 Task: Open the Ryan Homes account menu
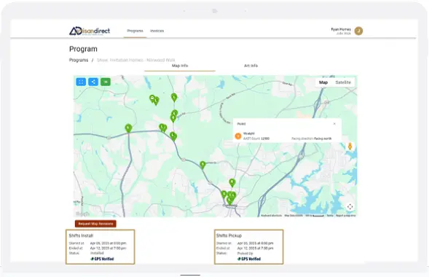341,31
